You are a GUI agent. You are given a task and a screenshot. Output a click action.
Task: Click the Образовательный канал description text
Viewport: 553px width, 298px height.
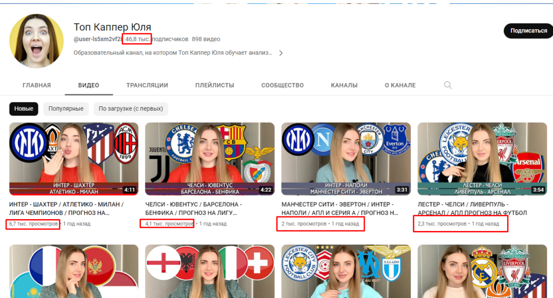point(173,53)
